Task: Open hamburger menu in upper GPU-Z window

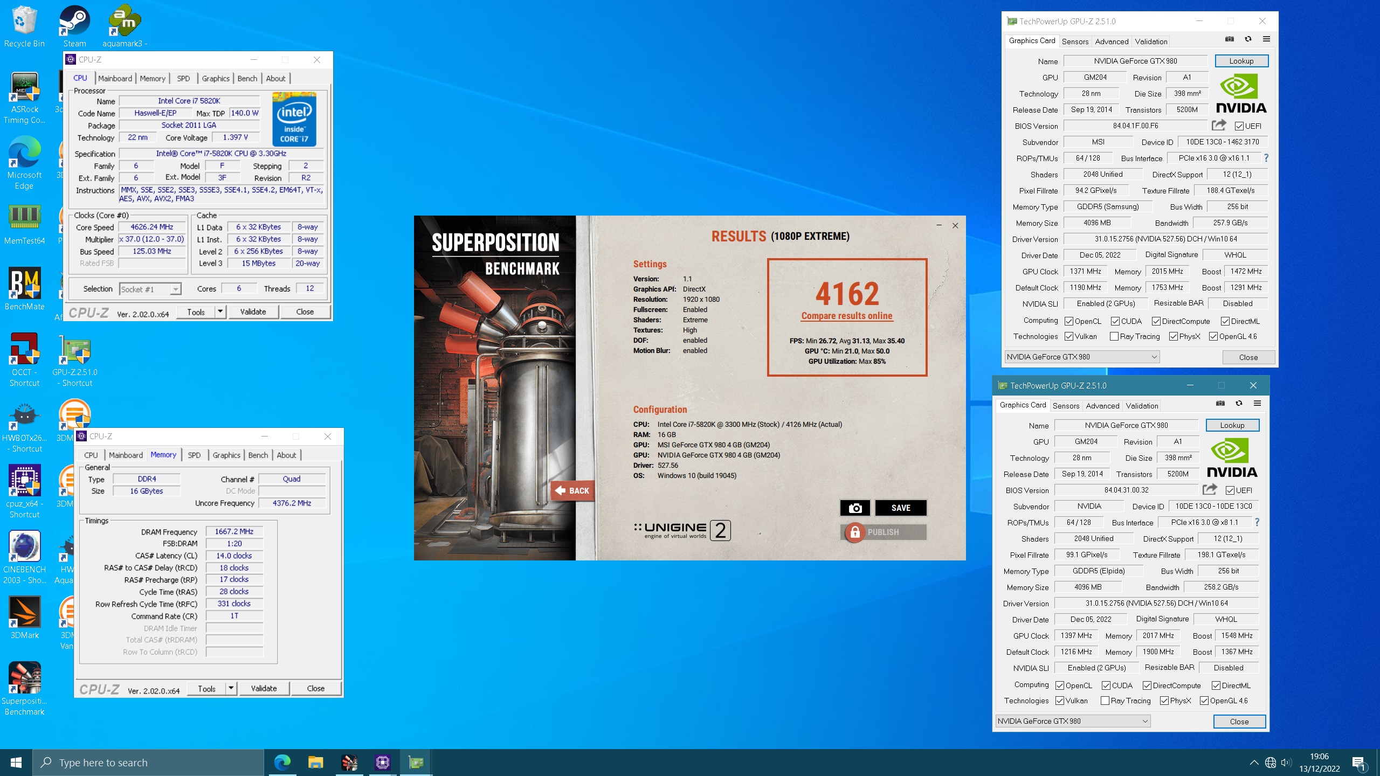Action: [1267, 39]
